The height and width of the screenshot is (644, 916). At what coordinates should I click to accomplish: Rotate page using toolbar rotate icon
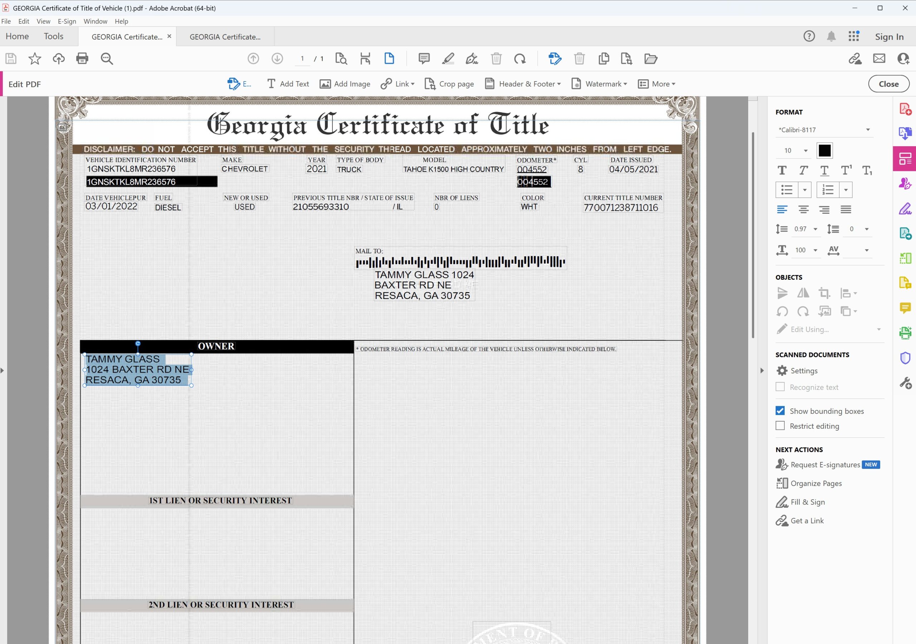point(520,59)
